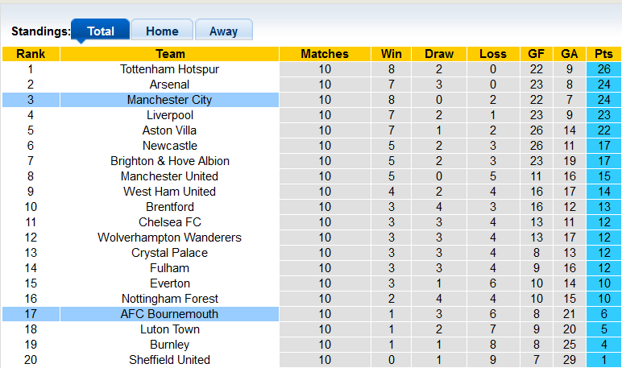Viewport: 622px width, 368px height.
Task: Click the Loss column header
Action: 493,54
